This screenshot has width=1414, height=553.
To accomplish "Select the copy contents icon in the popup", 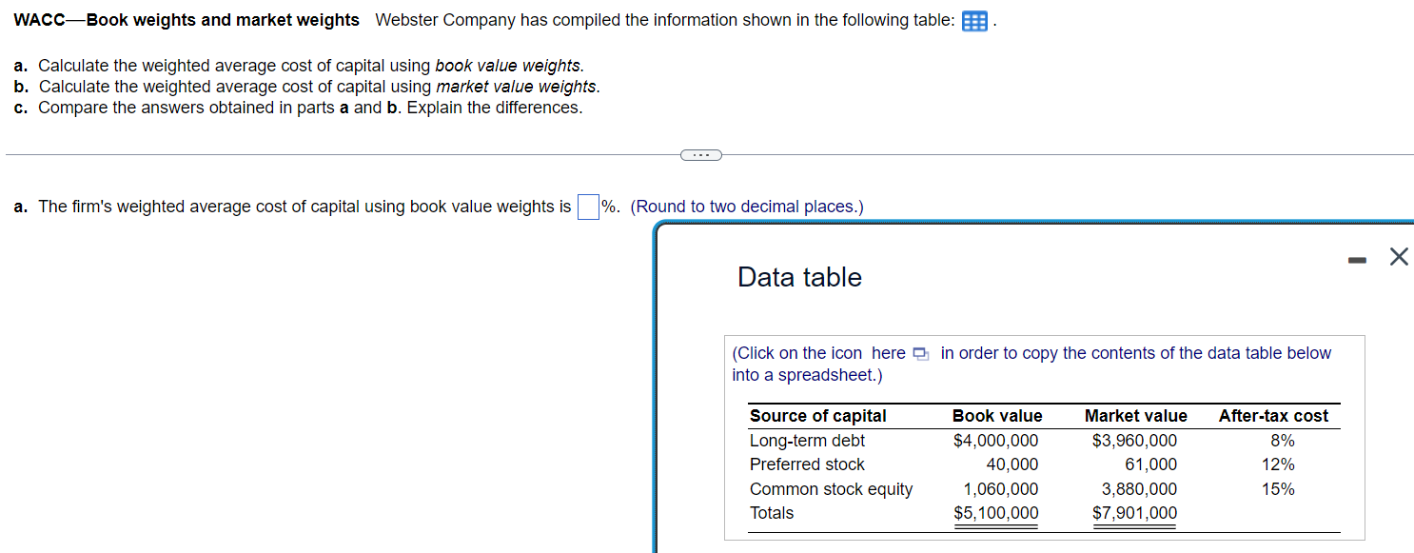I will tap(919, 353).
